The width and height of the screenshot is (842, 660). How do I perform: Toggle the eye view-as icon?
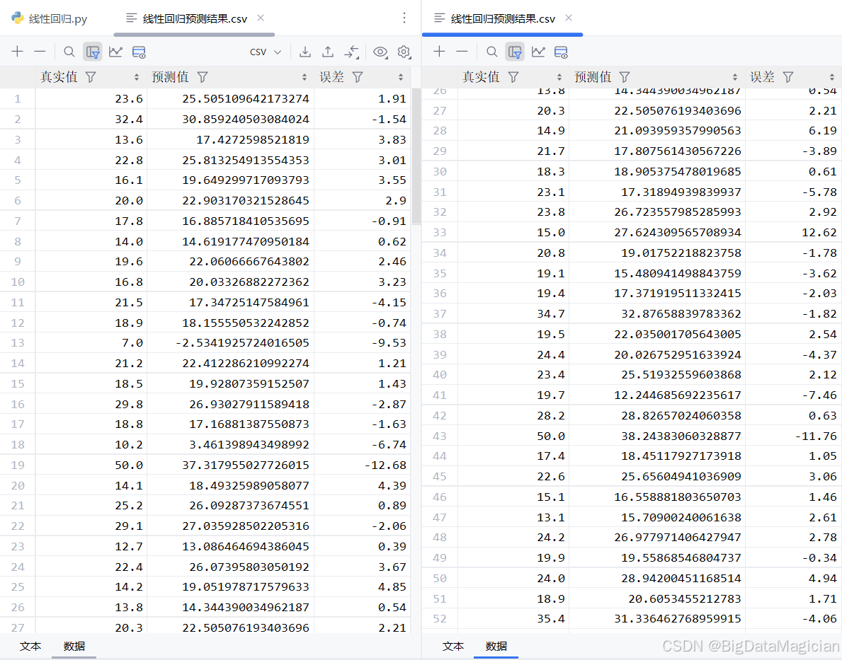tap(380, 52)
